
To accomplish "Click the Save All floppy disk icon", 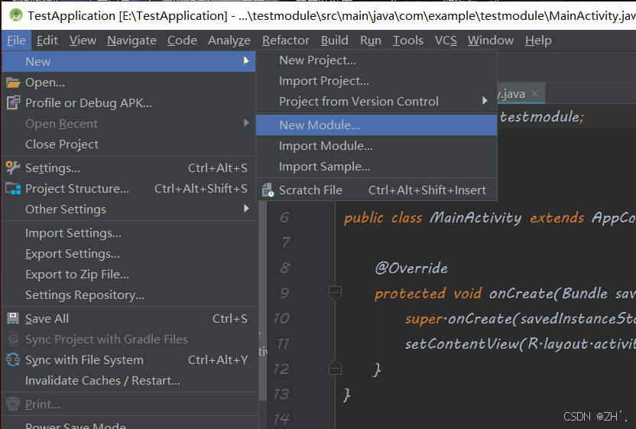I will [13, 318].
